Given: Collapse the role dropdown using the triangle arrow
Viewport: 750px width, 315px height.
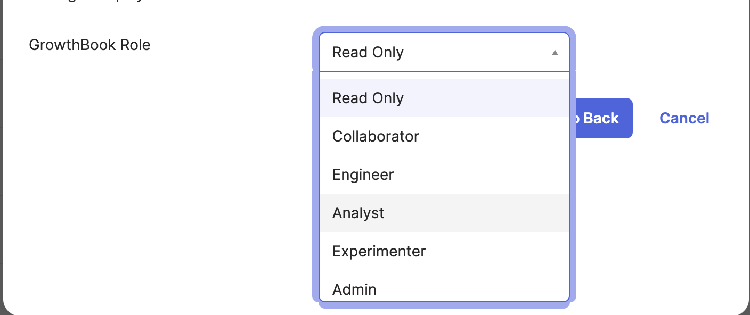Looking at the screenshot, I should click(555, 53).
